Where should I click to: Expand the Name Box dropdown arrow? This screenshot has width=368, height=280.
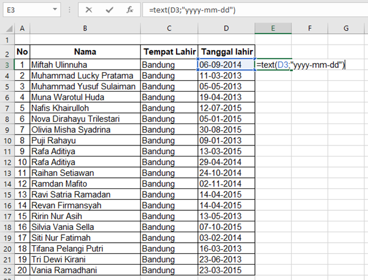(x=55, y=10)
